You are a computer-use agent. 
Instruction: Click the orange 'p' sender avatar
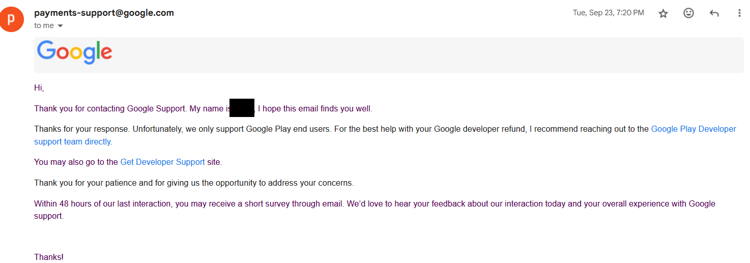(12, 19)
